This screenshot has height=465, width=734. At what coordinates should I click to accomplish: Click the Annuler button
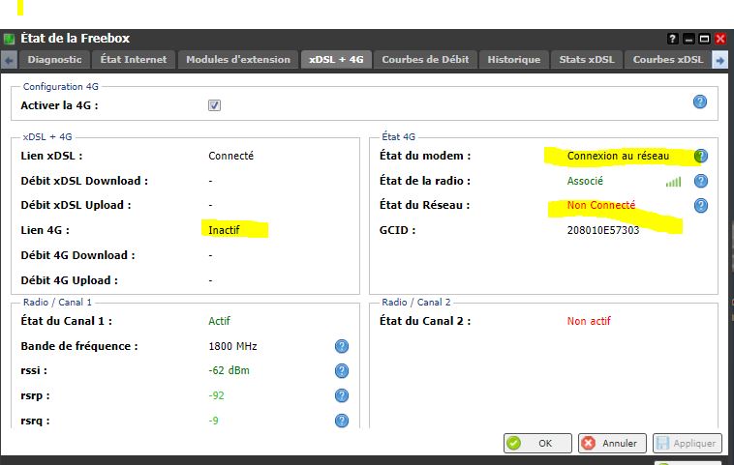[612, 443]
